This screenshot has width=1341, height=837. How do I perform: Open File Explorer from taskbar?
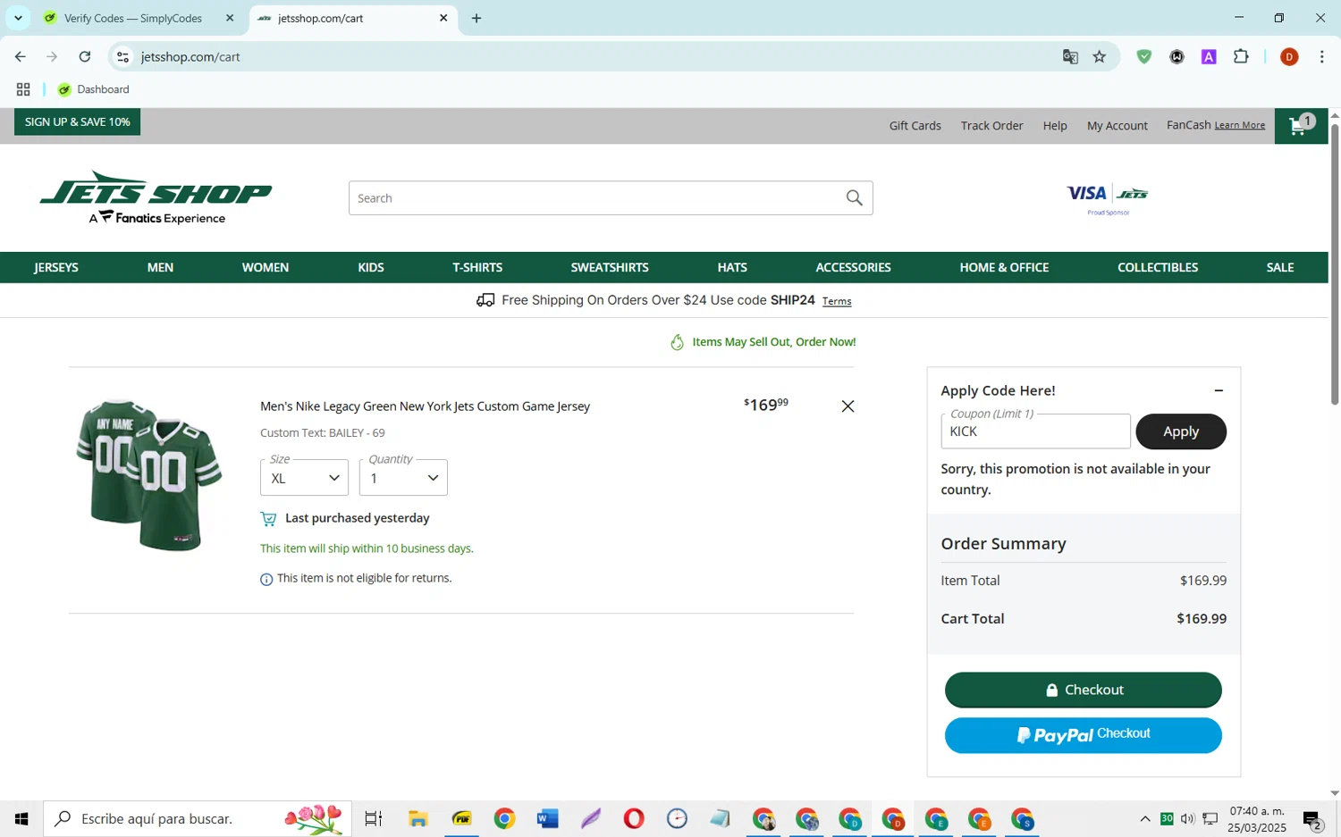(417, 818)
